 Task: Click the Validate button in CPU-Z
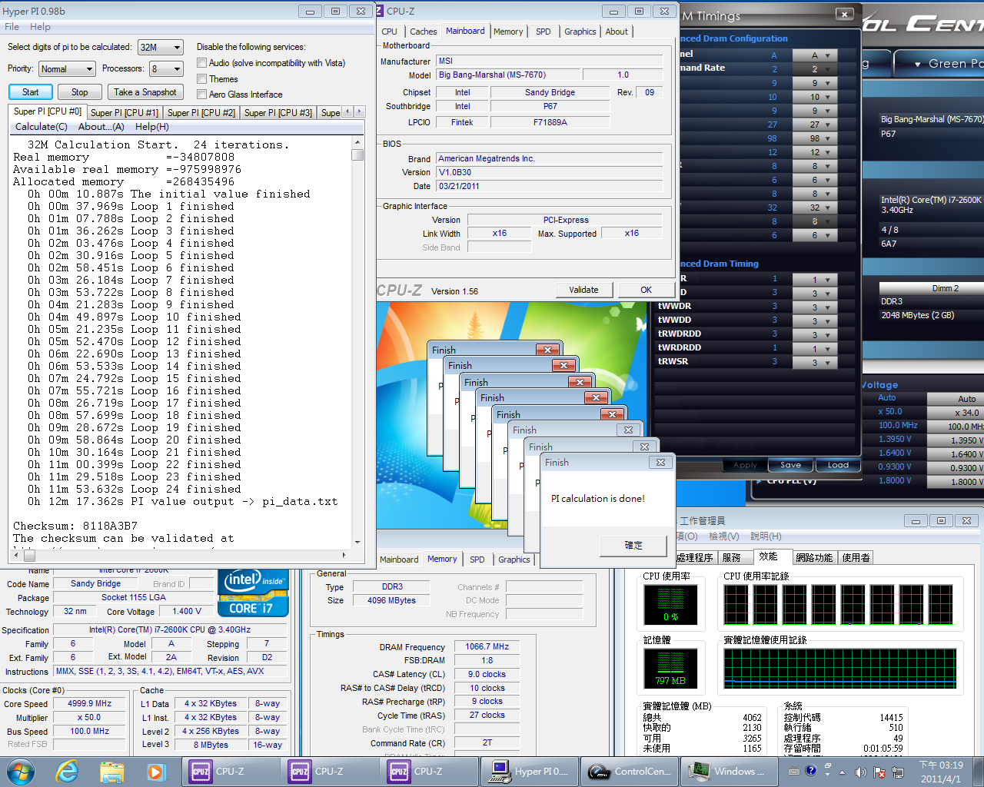coord(583,290)
